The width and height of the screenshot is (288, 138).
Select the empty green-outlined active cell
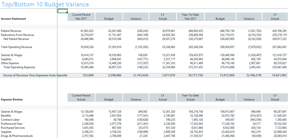(63, 11)
